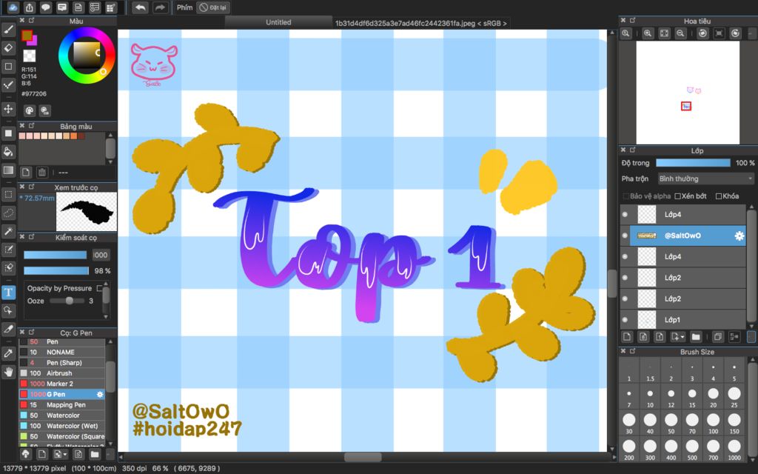Toggle visibility of @SaltOwO layer
This screenshot has height=474, width=758.
(x=625, y=236)
